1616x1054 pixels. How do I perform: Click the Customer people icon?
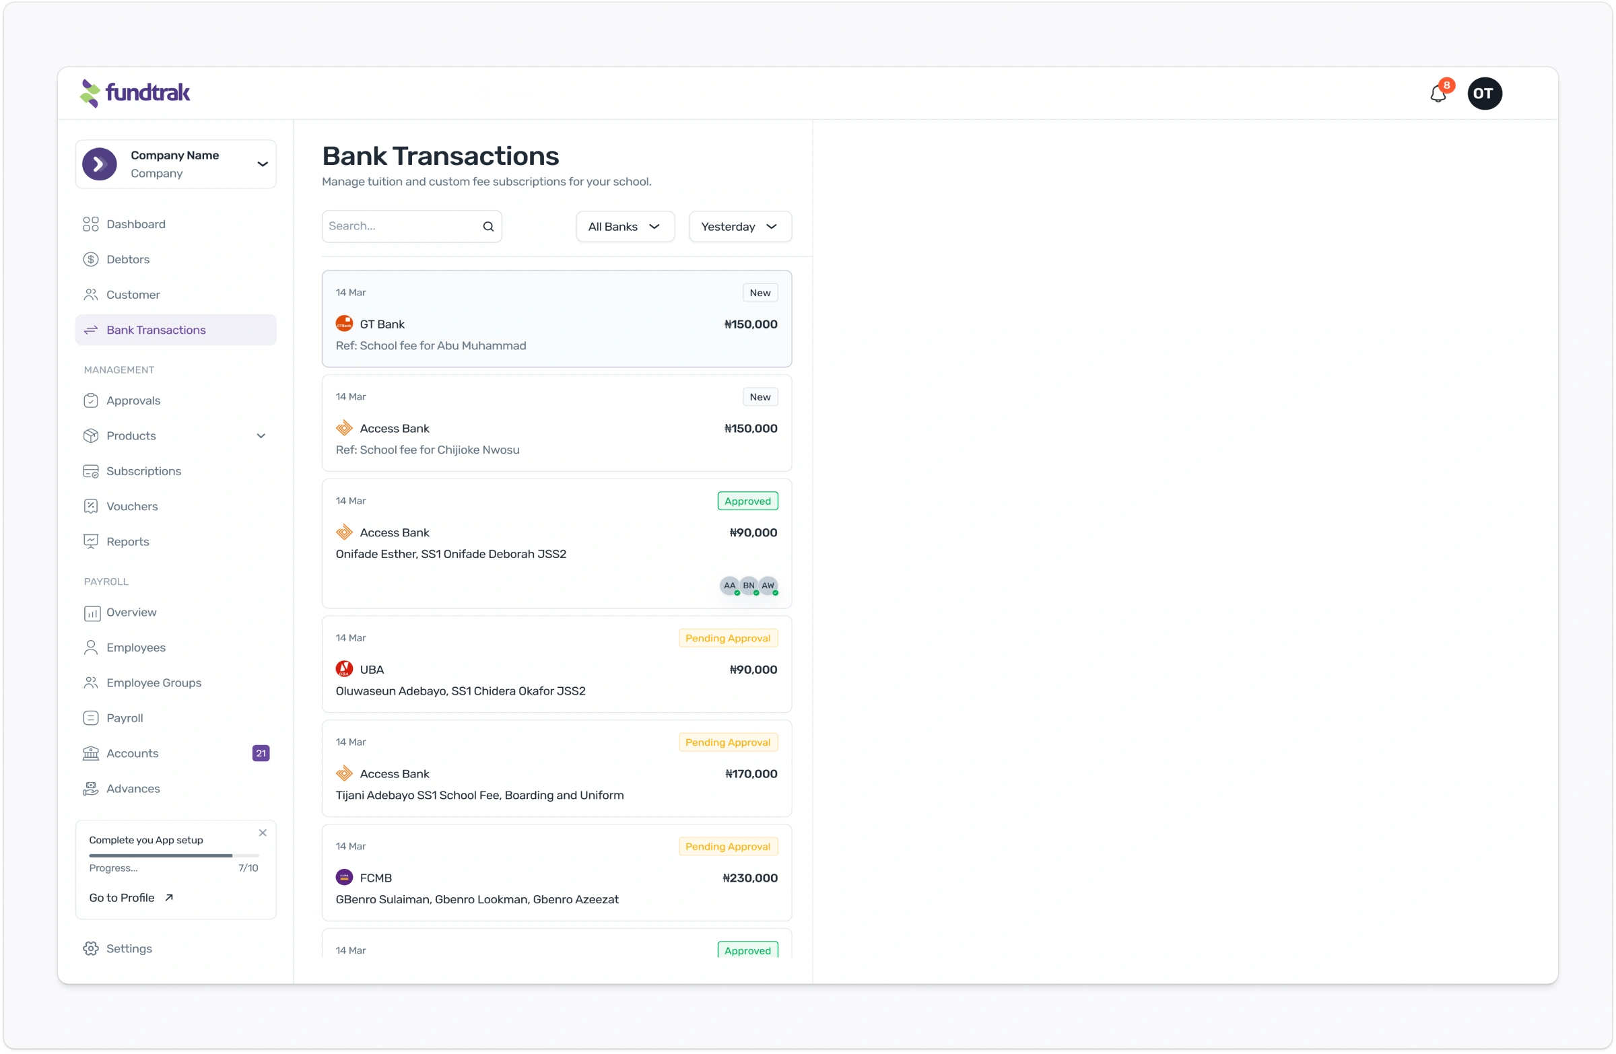pyautogui.click(x=91, y=295)
